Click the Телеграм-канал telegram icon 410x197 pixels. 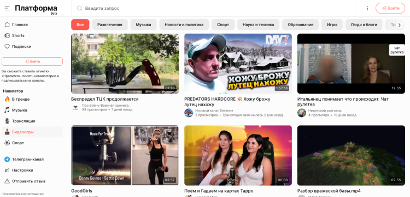7,159
